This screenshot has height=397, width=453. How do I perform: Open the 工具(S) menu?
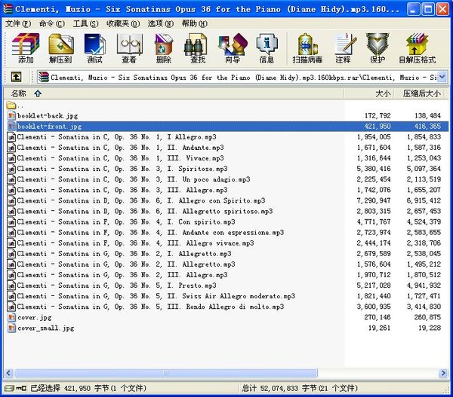pyautogui.click(x=85, y=23)
